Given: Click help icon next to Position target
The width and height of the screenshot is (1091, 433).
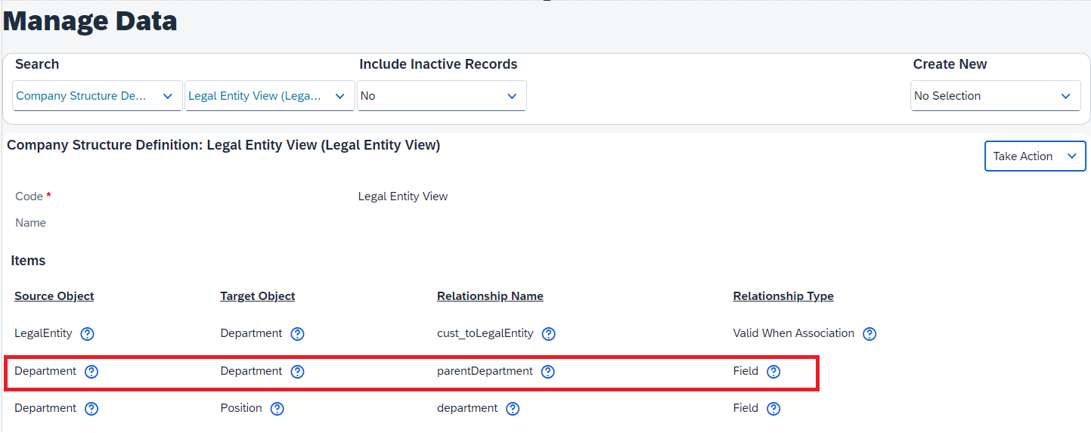Looking at the screenshot, I should tap(277, 409).
